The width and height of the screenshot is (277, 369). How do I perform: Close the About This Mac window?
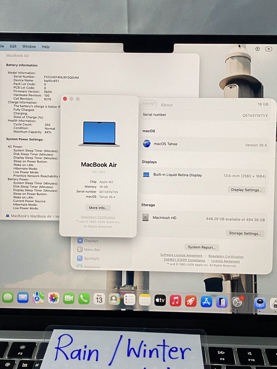coord(65,99)
